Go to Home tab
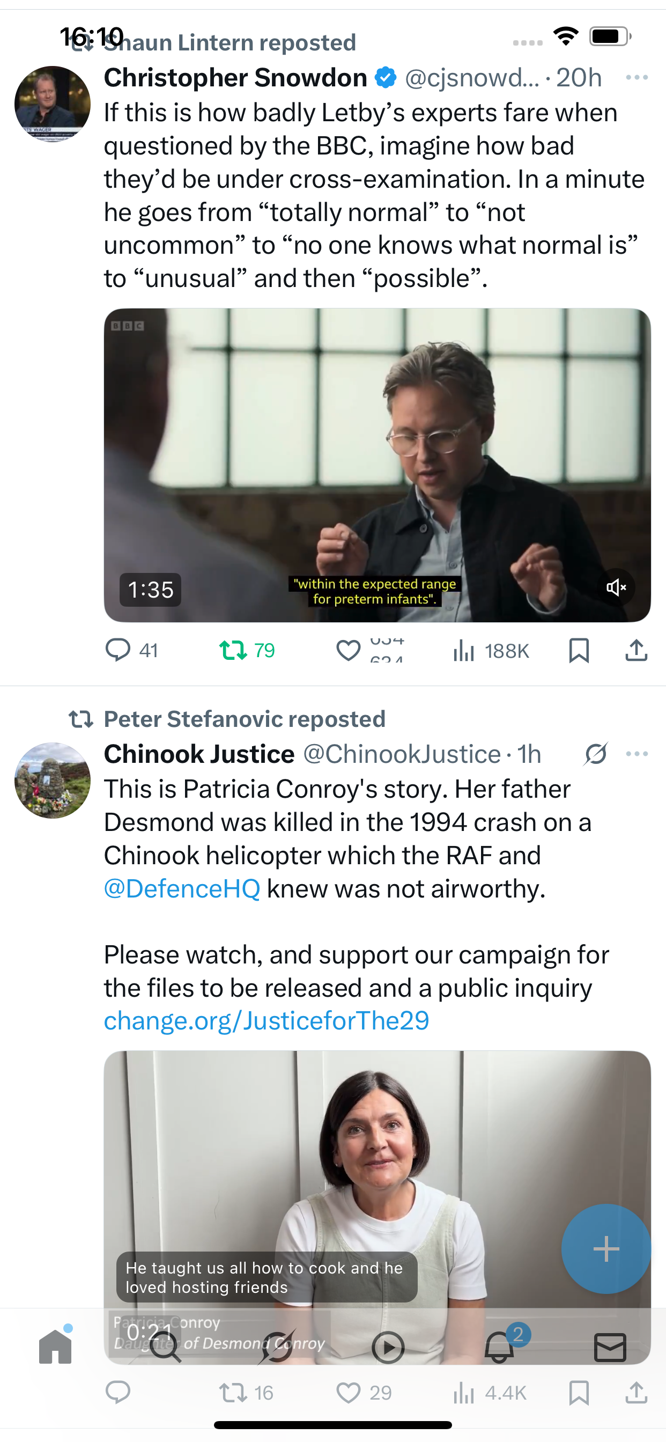 [55, 1347]
